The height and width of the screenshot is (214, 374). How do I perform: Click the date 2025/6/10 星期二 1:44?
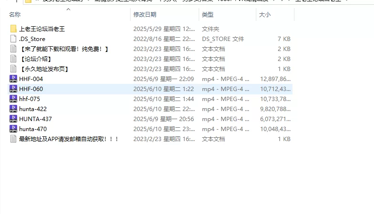(x=163, y=99)
